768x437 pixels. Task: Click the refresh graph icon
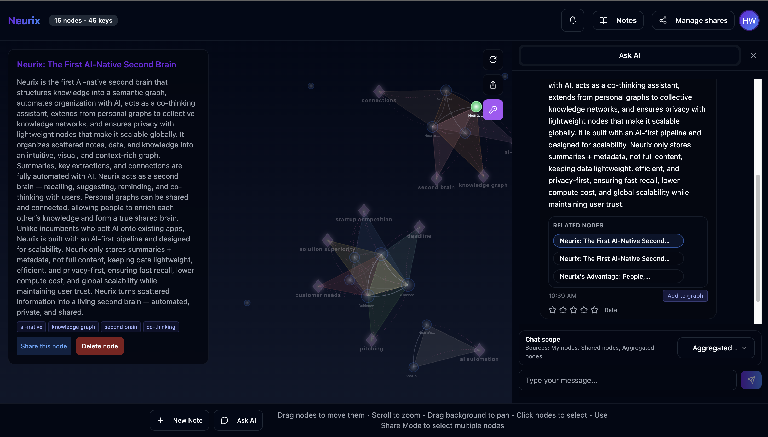click(493, 60)
